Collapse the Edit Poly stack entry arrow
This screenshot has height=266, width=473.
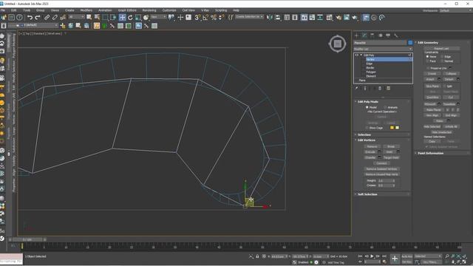click(361, 55)
